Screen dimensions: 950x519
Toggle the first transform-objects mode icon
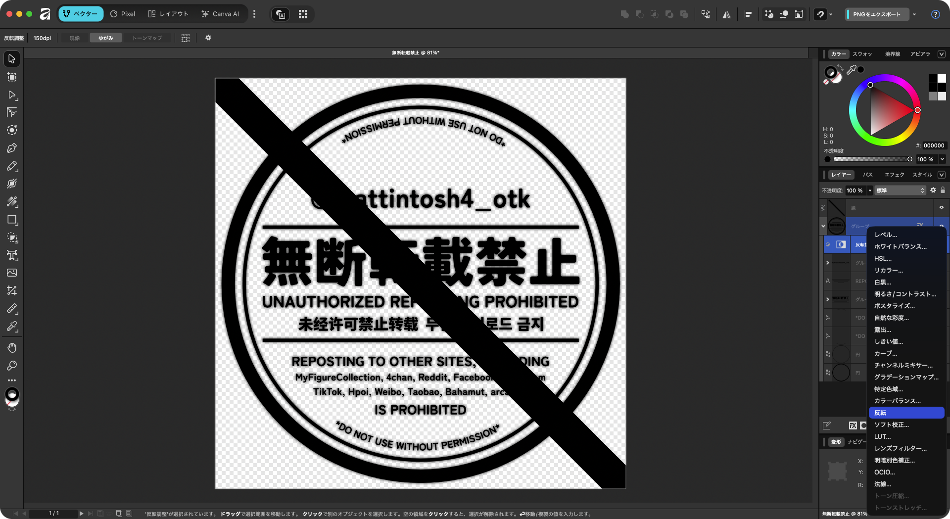click(x=769, y=14)
